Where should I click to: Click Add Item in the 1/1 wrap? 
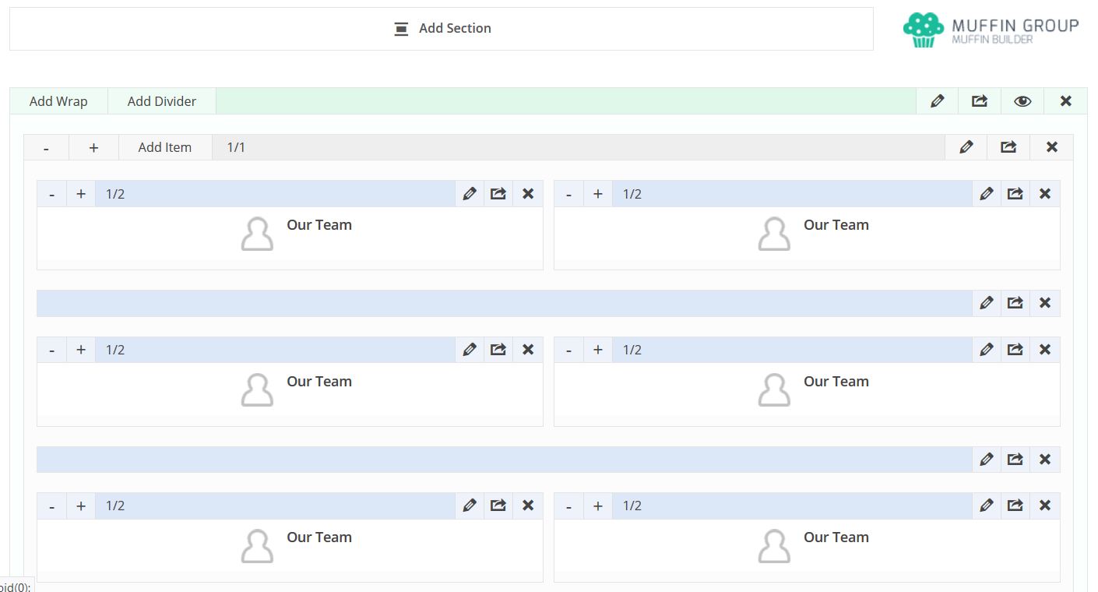coord(165,147)
